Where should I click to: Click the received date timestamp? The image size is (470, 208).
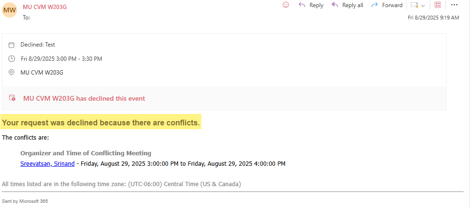433,18
